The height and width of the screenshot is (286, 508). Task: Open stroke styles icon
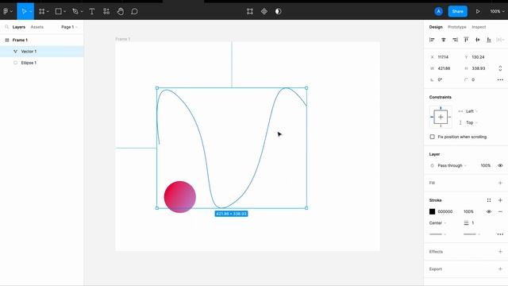point(489,200)
